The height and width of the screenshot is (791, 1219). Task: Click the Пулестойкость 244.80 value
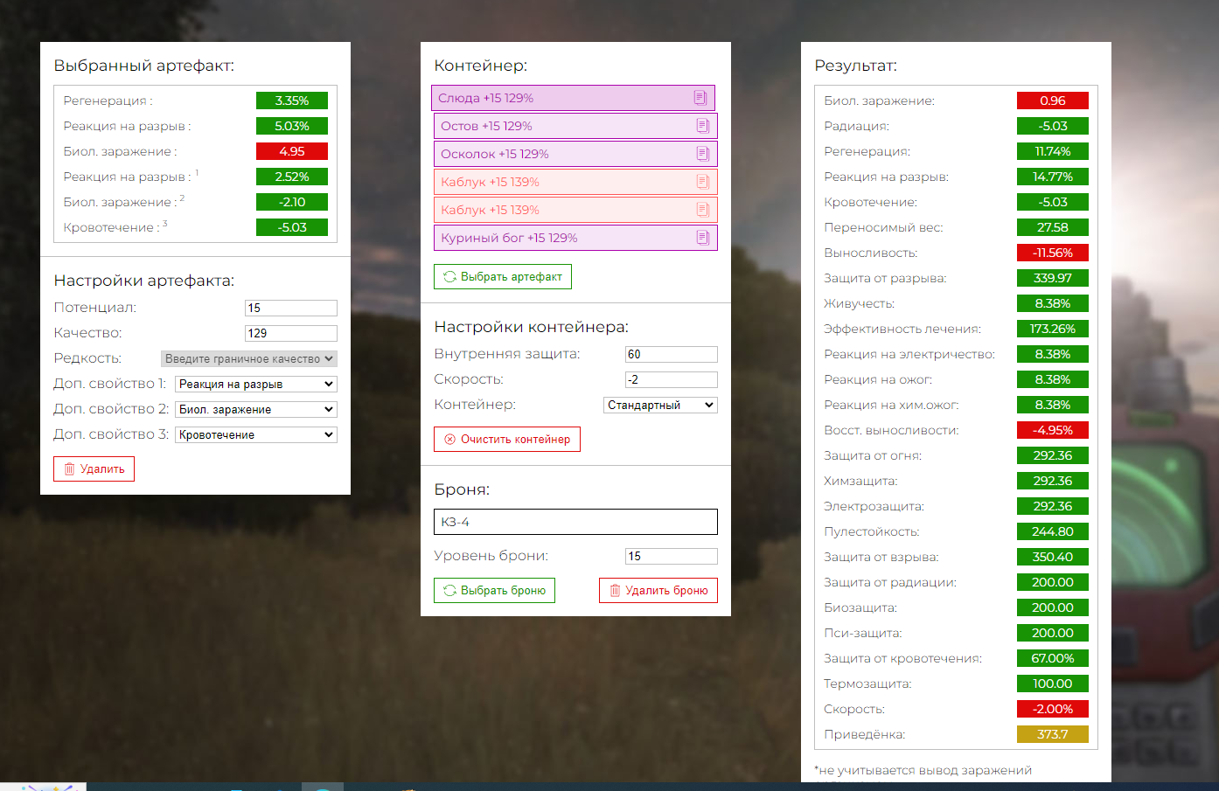1053,531
